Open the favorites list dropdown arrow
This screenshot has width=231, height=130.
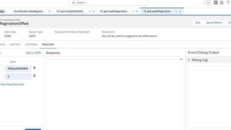(209, 3)
